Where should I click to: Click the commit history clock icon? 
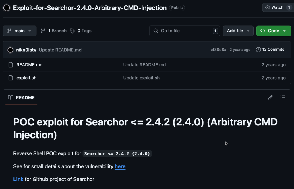tap(258, 50)
